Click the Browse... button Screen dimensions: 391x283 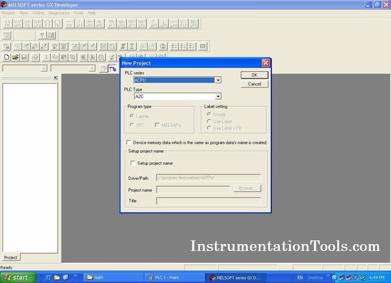247,188
